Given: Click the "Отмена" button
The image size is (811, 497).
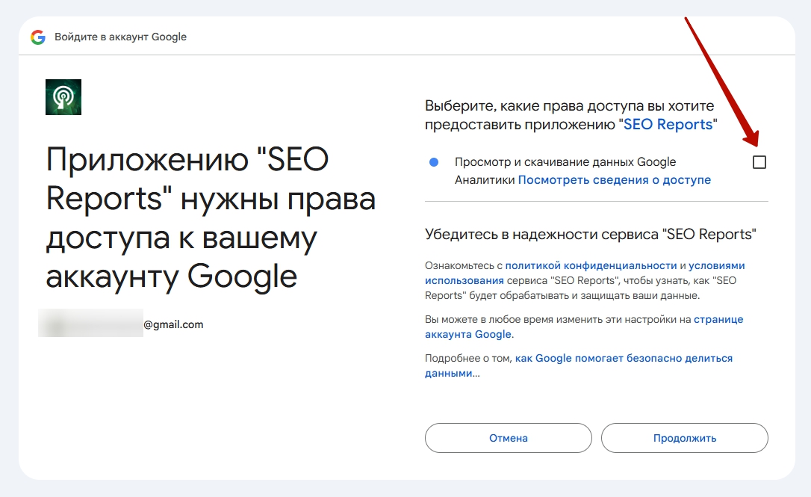Looking at the screenshot, I should point(509,438).
